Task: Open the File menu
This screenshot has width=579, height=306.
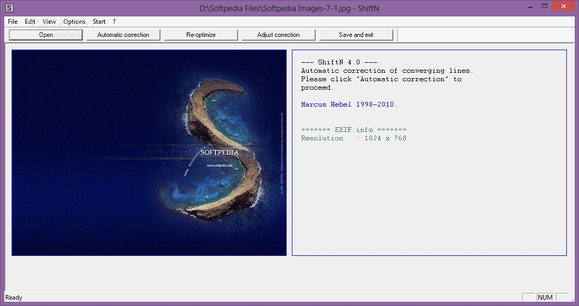Action: 13,22
